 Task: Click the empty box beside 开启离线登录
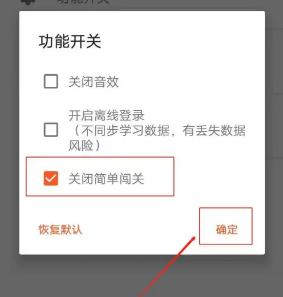51,130
